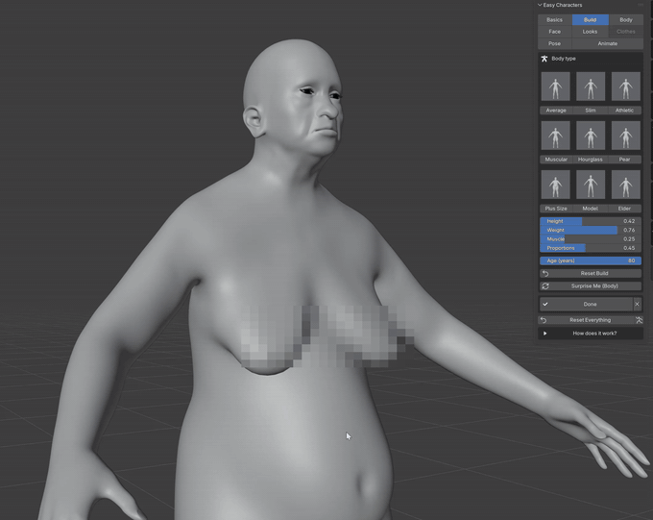Select the Build tab
This screenshot has height=520, width=653.
(591, 19)
